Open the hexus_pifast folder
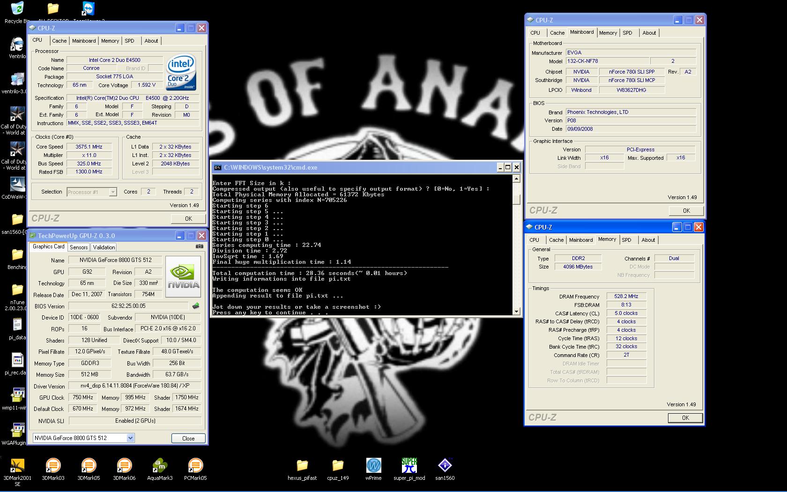This screenshot has width=787, height=492. coord(302,466)
